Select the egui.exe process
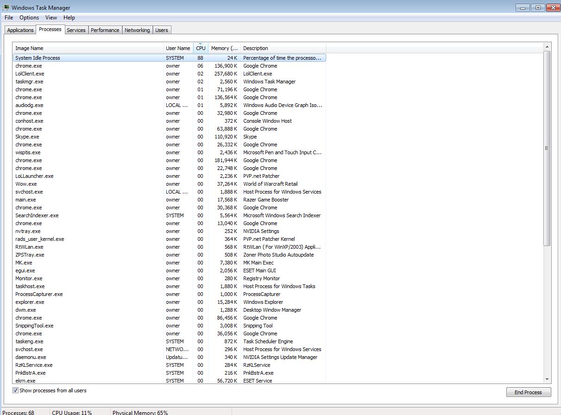 coord(169,270)
